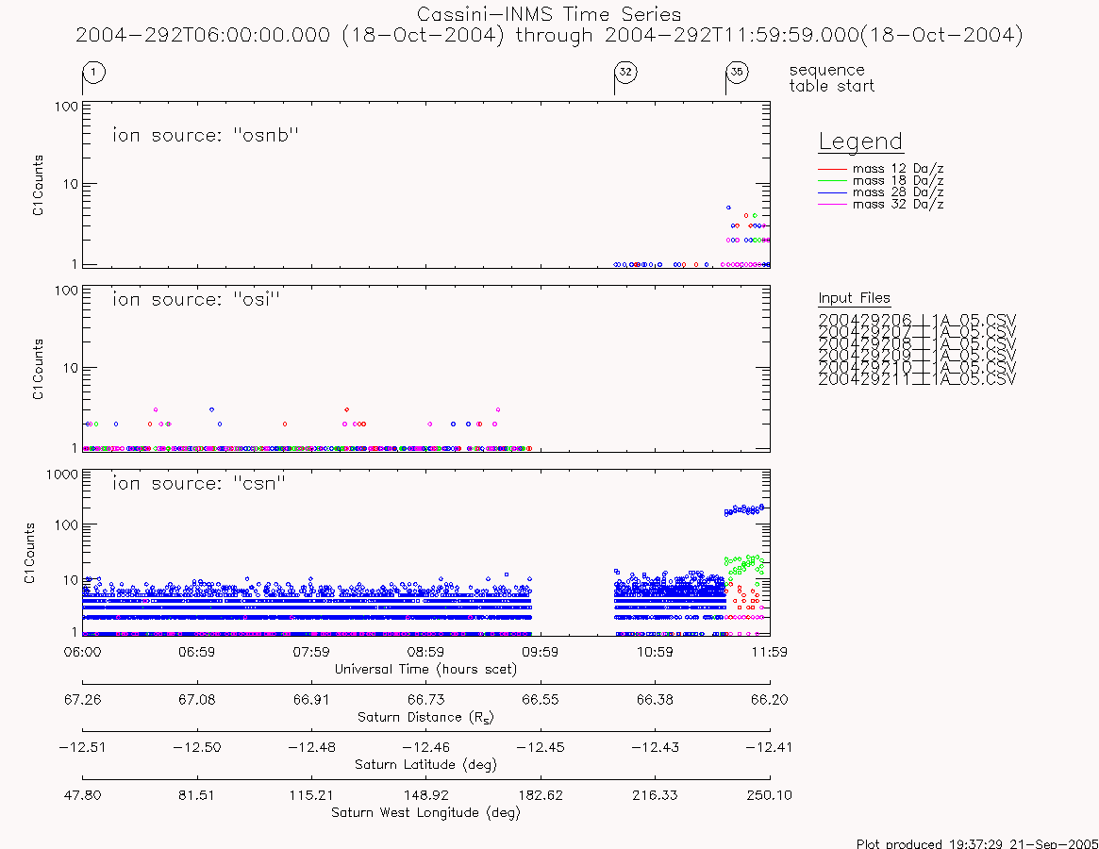Click the 'Saturn Latitude (deg)' axis label
The width and height of the screenshot is (1099, 849).
coord(425,765)
